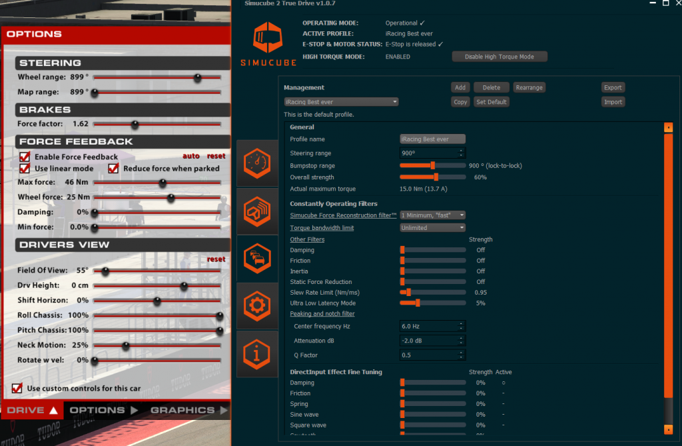Open the Force Reconstruction filter dropdown
Screen dimensions: 682x446
[432, 215]
